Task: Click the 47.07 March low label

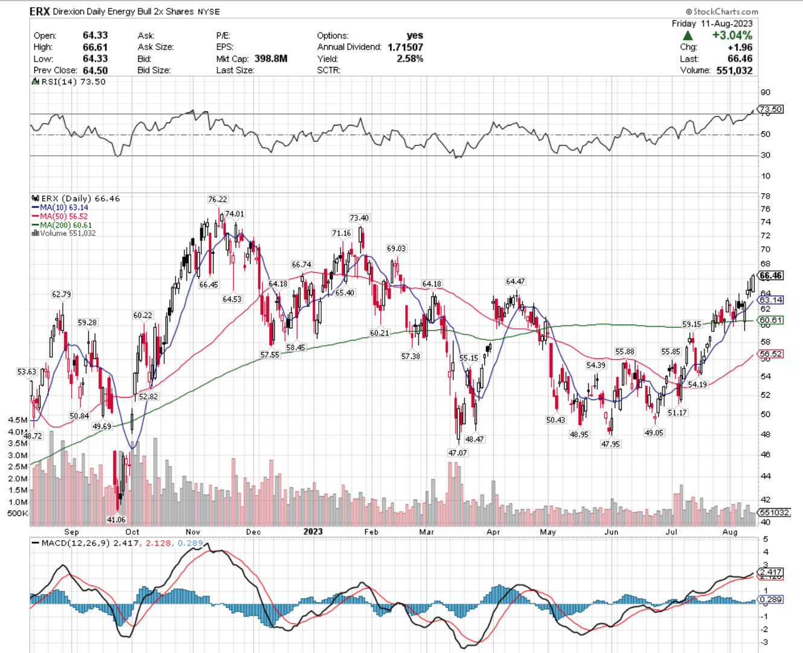Action: [457, 453]
